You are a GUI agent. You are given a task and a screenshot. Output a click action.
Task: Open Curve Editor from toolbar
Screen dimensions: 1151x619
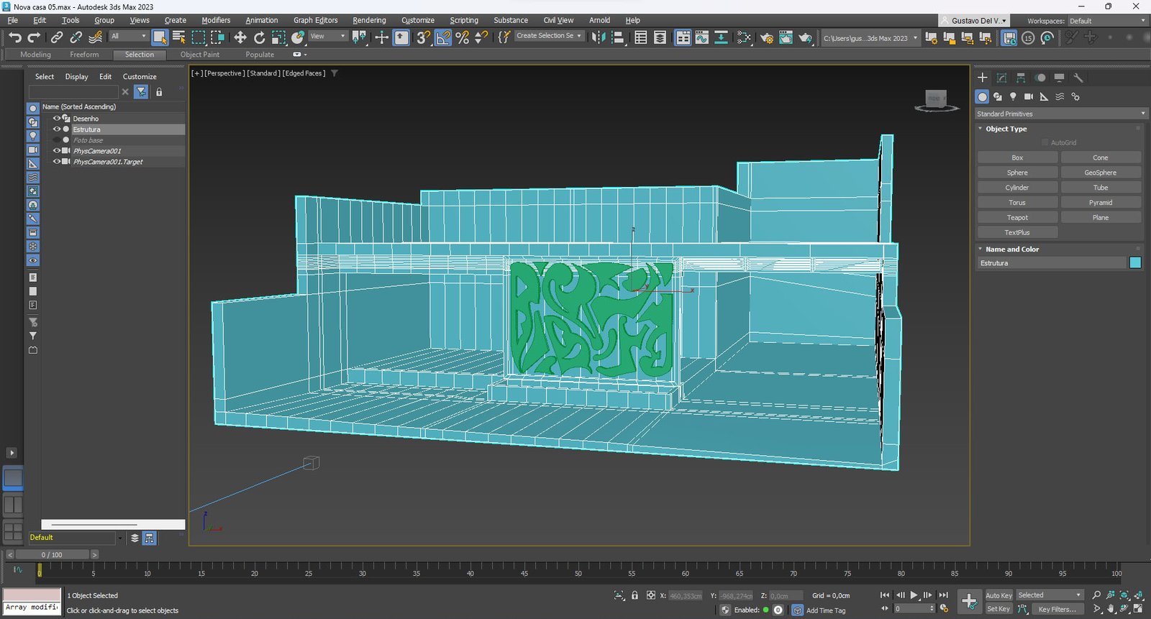702,37
